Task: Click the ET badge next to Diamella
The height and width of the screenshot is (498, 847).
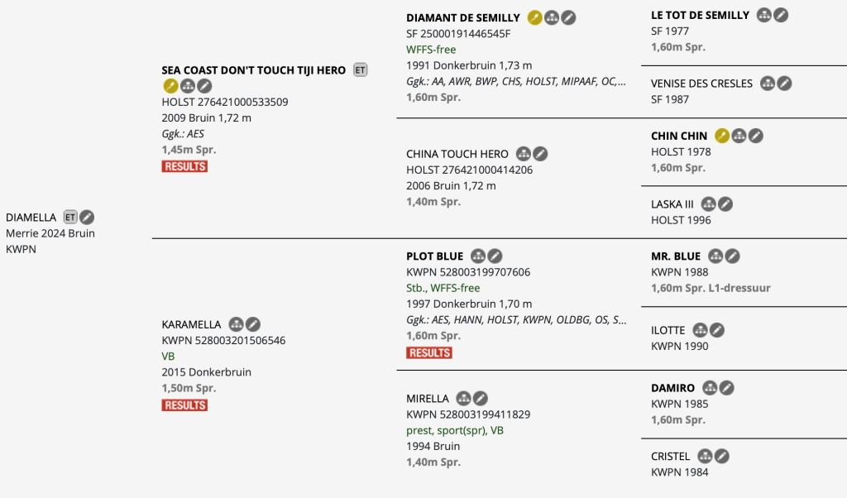Action: click(70, 218)
